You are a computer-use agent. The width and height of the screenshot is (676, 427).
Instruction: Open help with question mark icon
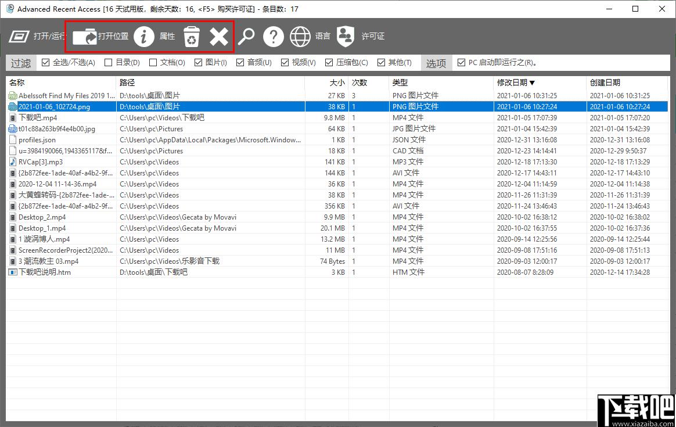(274, 36)
